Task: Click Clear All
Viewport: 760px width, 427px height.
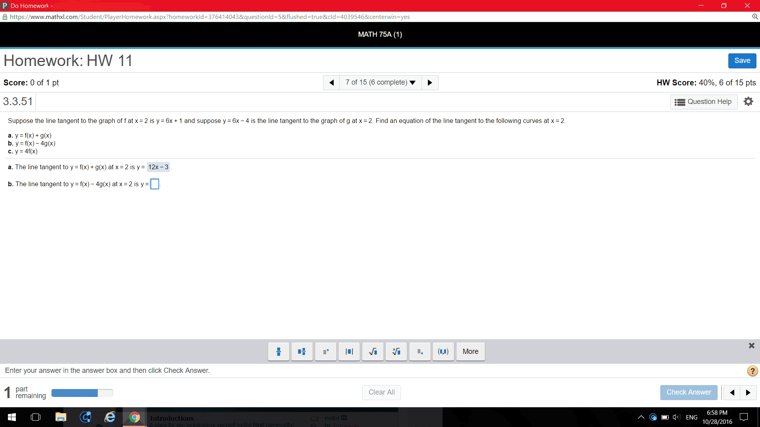Action: tap(381, 392)
